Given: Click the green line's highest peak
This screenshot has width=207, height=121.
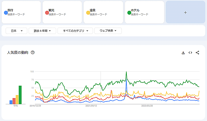Looking at the screenshot, I should (x=126, y=72).
